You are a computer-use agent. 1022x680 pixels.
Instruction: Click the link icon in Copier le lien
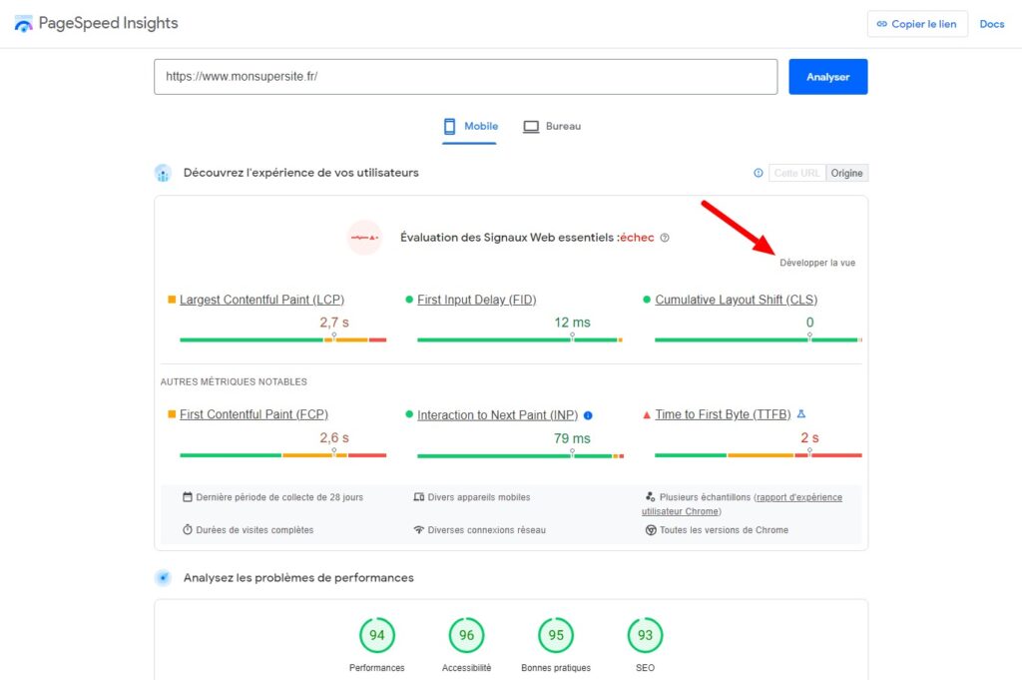point(882,24)
